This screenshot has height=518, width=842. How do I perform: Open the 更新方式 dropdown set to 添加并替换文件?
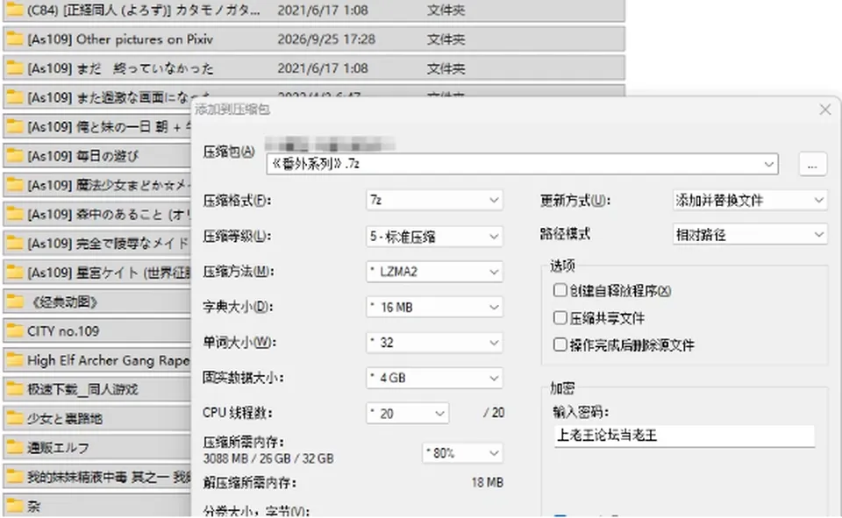point(750,200)
